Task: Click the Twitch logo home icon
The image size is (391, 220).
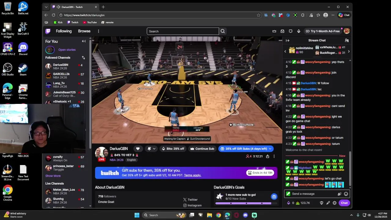Action: 48,31
